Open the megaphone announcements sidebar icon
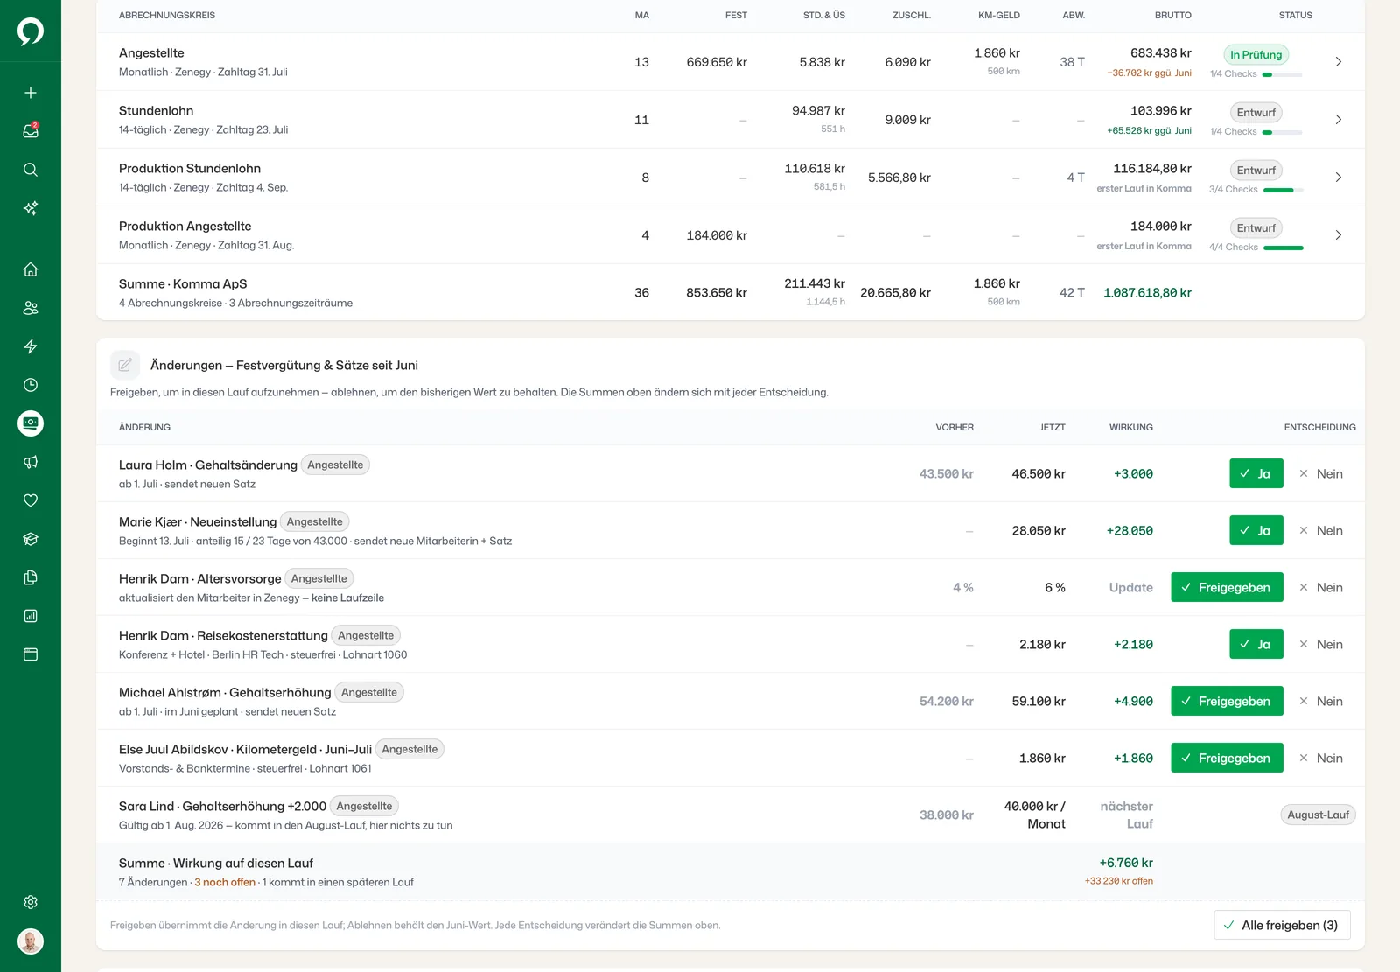This screenshot has width=1400, height=972. 31,462
